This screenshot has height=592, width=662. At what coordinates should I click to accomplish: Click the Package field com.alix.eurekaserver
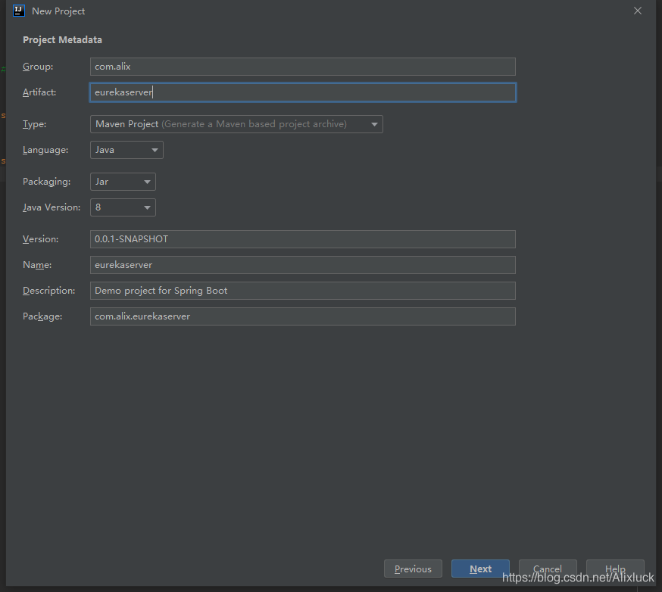(303, 316)
